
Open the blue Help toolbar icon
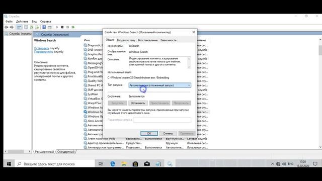click(44, 27)
